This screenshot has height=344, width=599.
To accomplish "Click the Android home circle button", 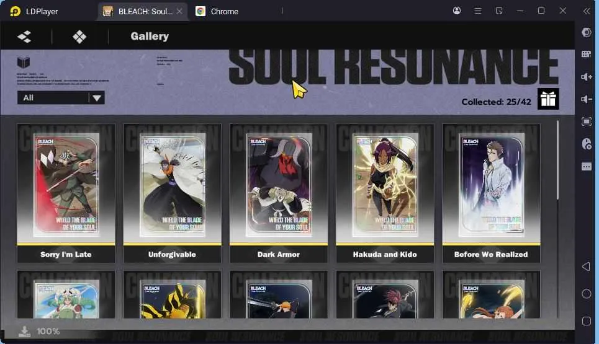I will click(x=587, y=294).
